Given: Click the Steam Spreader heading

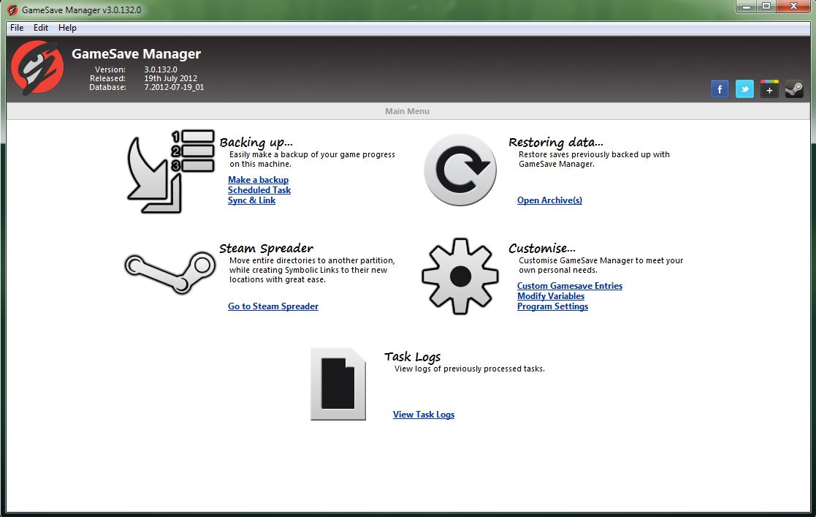Looking at the screenshot, I should pyautogui.click(x=267, y=248).
